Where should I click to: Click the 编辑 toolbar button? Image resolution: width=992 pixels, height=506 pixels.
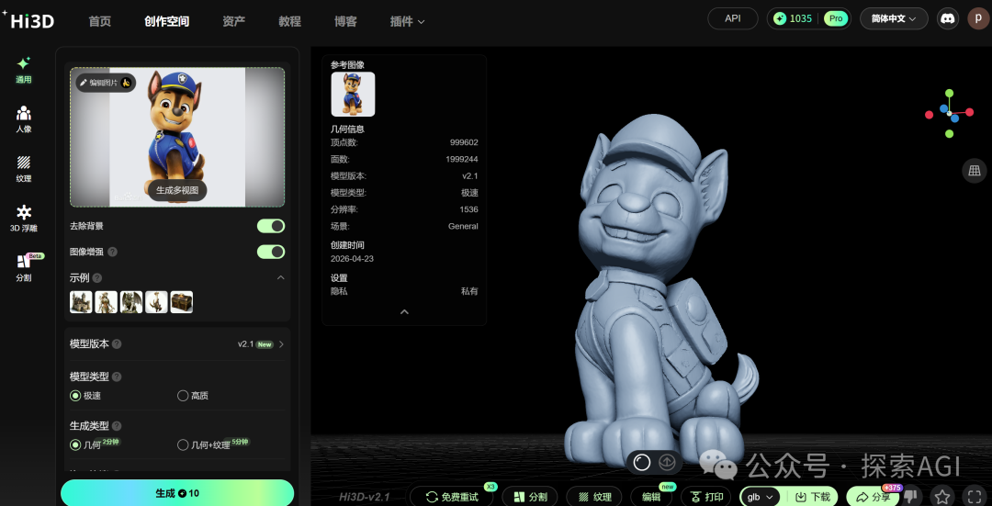651,497
